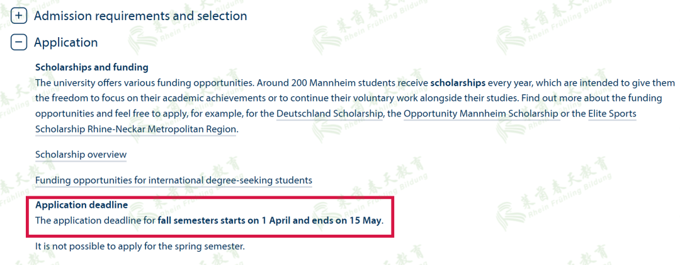Click the 'Application' accordion heading

point(65,42)
